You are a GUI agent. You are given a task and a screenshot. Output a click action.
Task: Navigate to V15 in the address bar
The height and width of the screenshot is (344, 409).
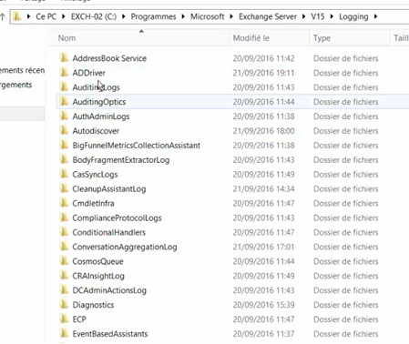(x=318, y=16)
